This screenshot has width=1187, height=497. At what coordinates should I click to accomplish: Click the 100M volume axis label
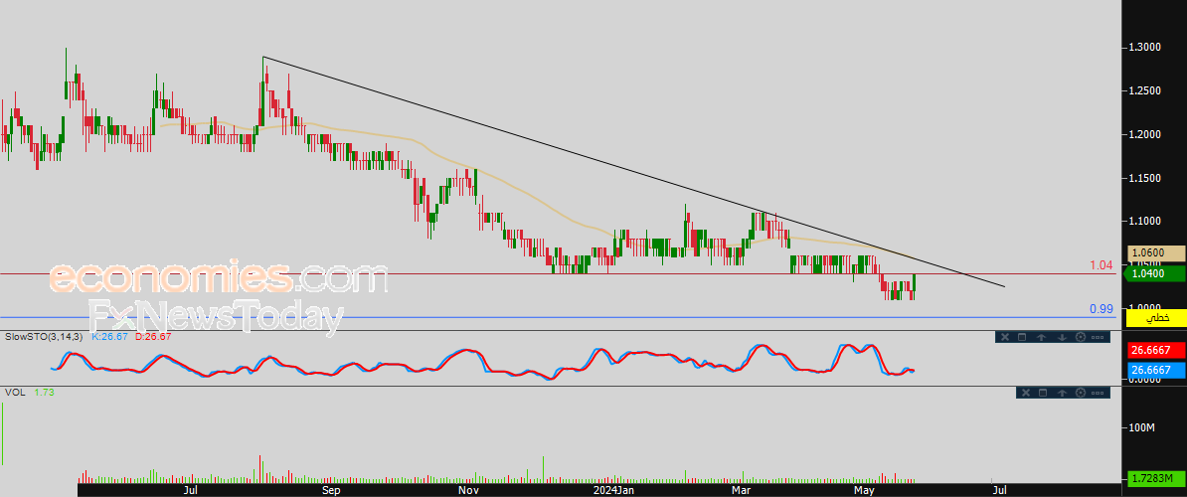[1140, 428]
